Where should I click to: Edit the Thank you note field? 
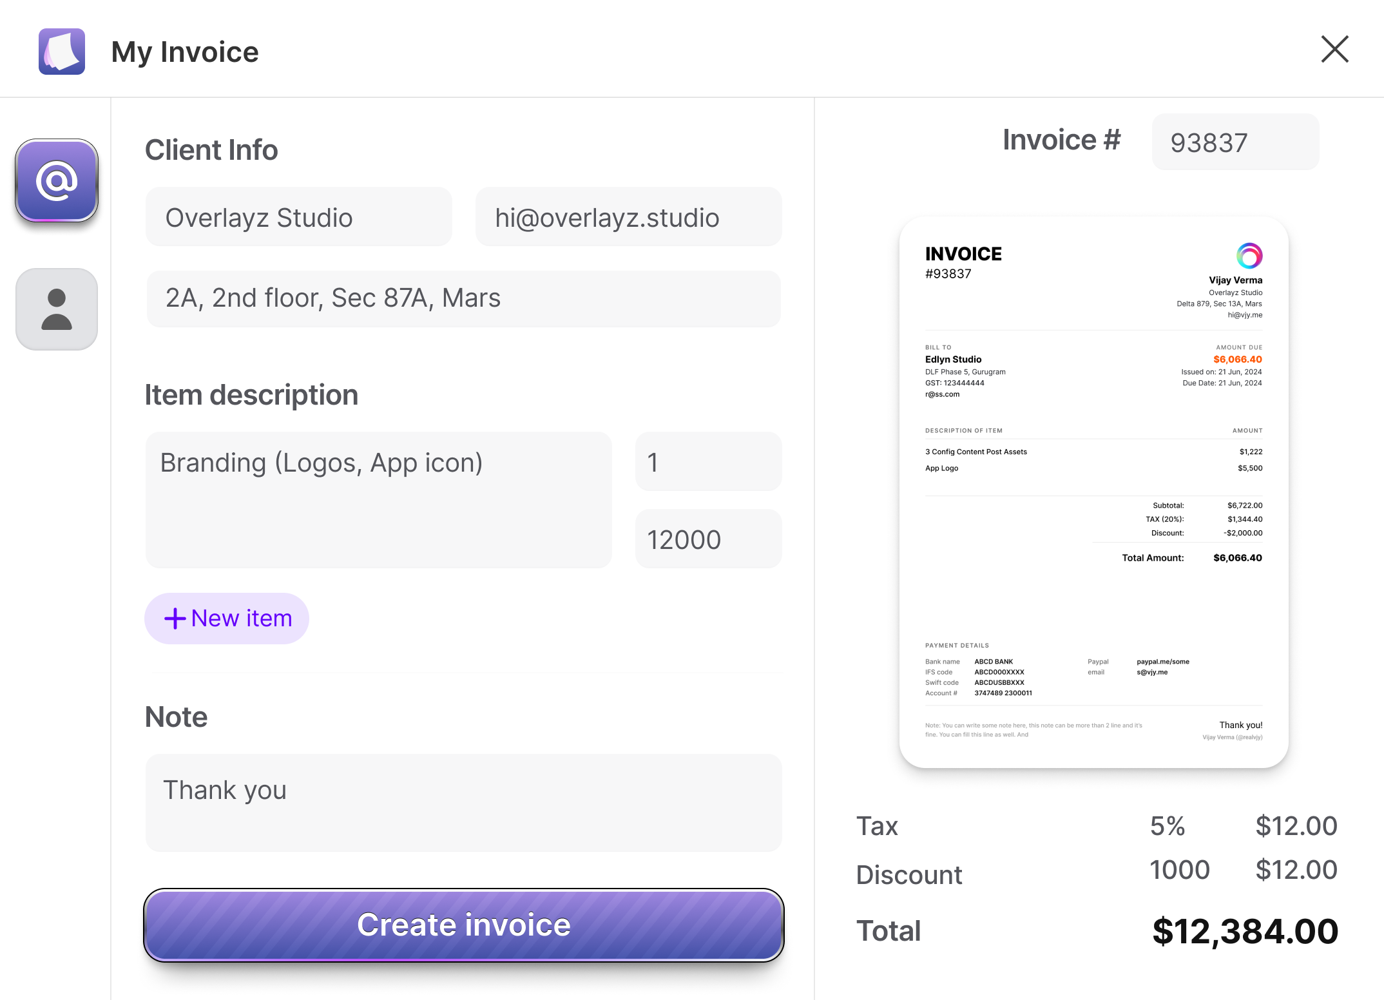[x=463, y=802]
